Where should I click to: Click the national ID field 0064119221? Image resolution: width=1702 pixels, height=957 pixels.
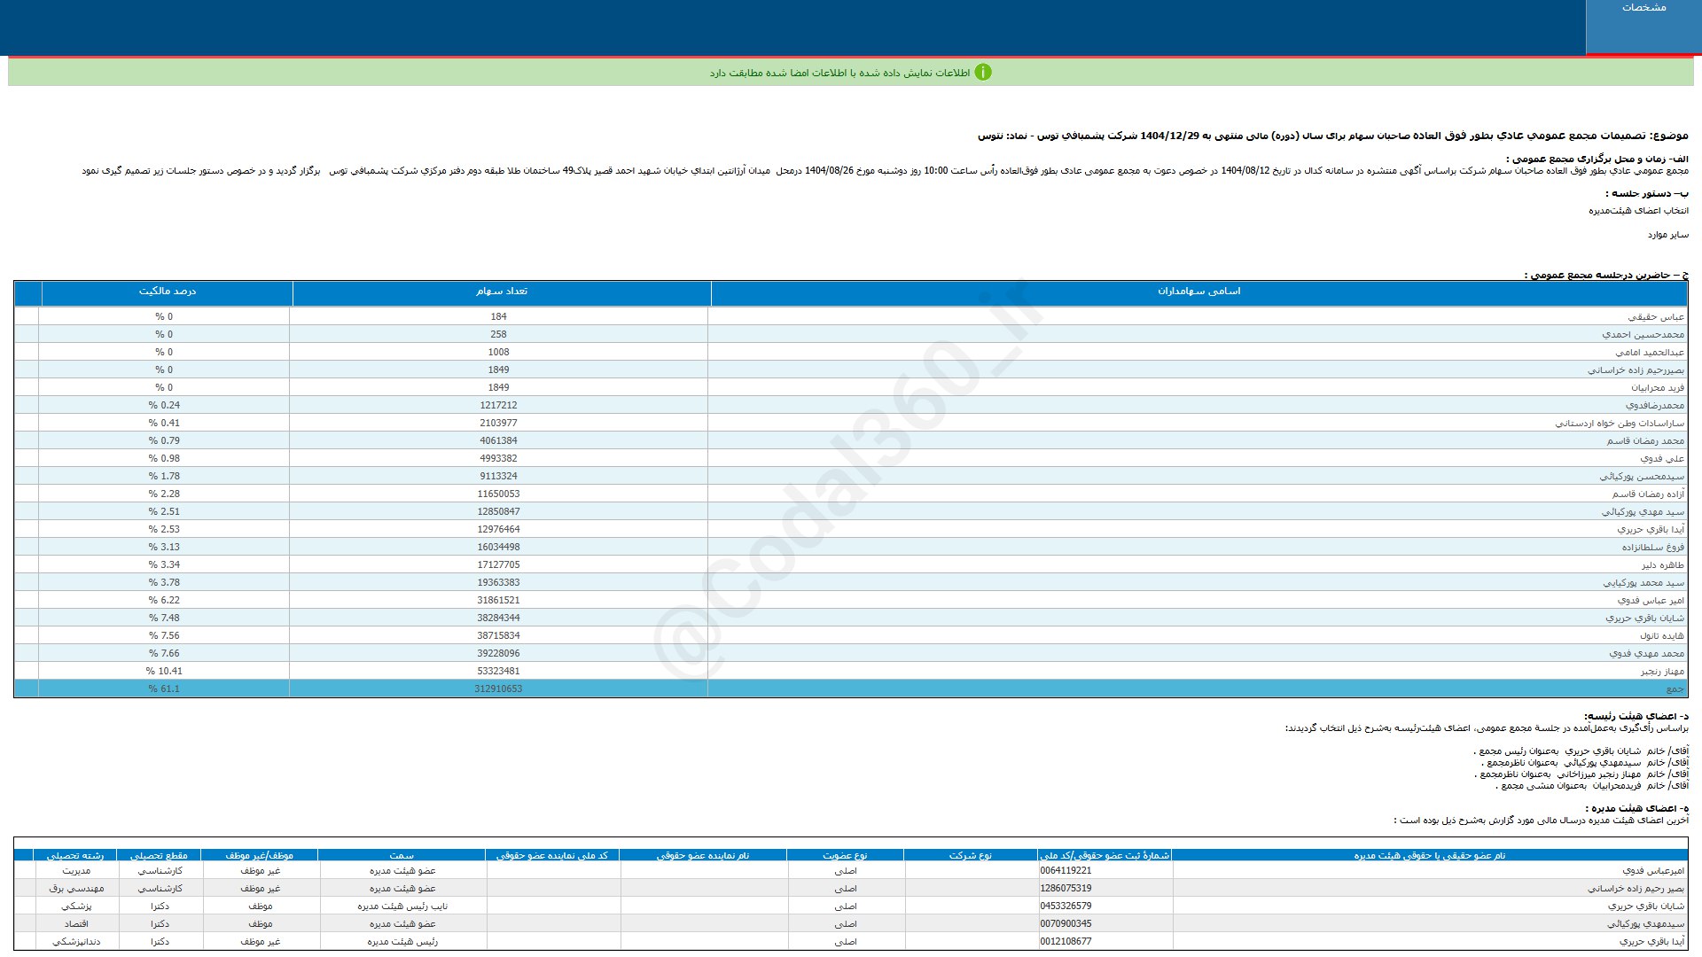[1066, 871]
